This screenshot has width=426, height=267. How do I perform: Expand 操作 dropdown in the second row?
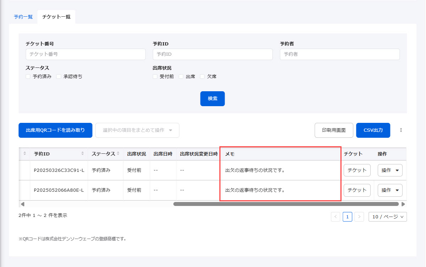(x=390, y=190)
